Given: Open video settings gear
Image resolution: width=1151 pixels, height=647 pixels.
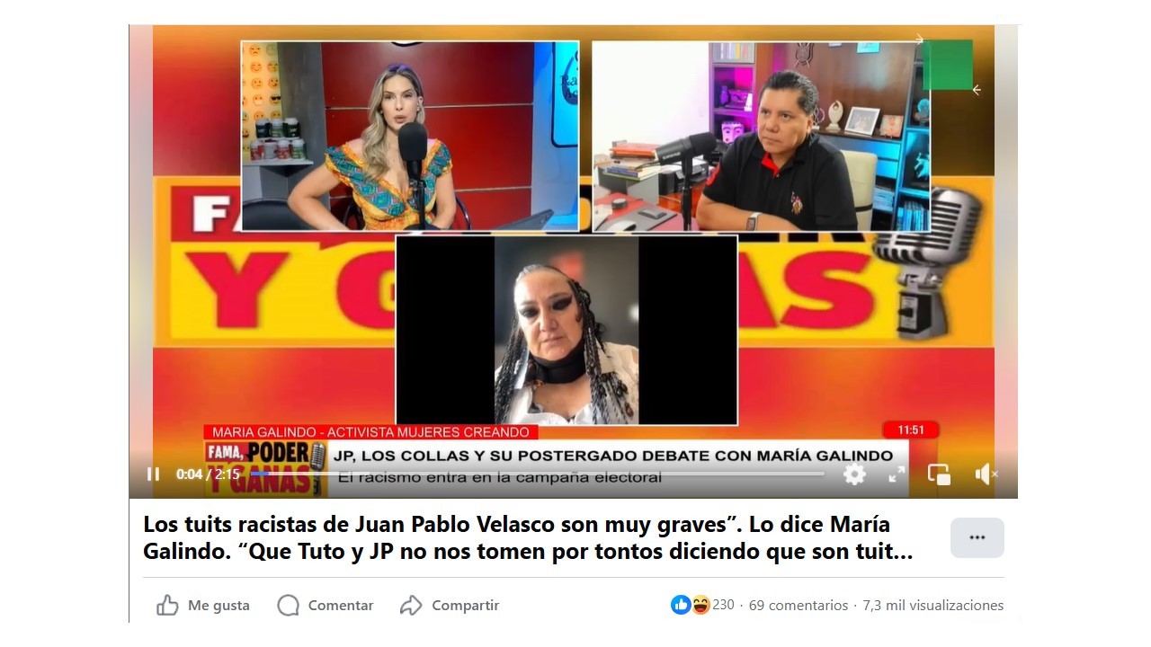Looking at the screenshot, I should pos(854,474).
